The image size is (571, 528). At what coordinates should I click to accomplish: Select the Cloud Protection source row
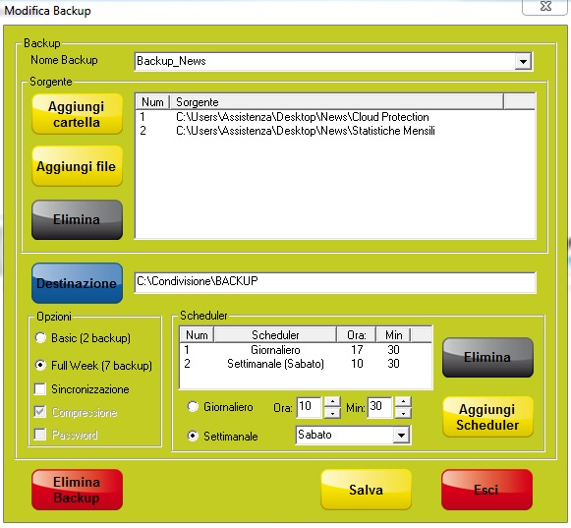point(335,117)
